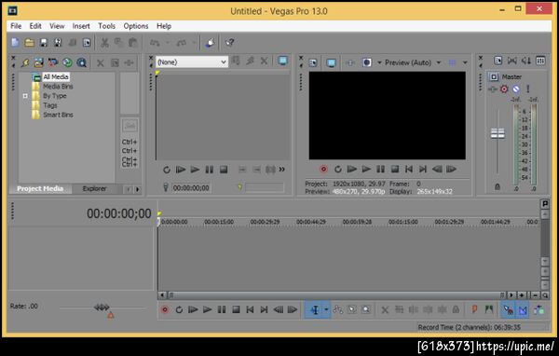Click the Cut scissors icon
This screenshot has width=559, height=356.
pyautogui.click(x=104, y=43)
